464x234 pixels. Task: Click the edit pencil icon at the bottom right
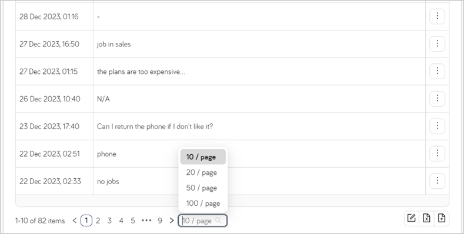(411, 218)
